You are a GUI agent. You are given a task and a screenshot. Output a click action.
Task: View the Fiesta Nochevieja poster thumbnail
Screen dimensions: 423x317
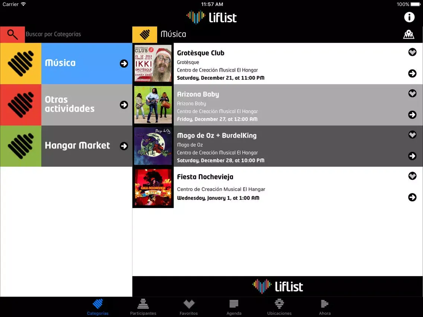point(153,188)
